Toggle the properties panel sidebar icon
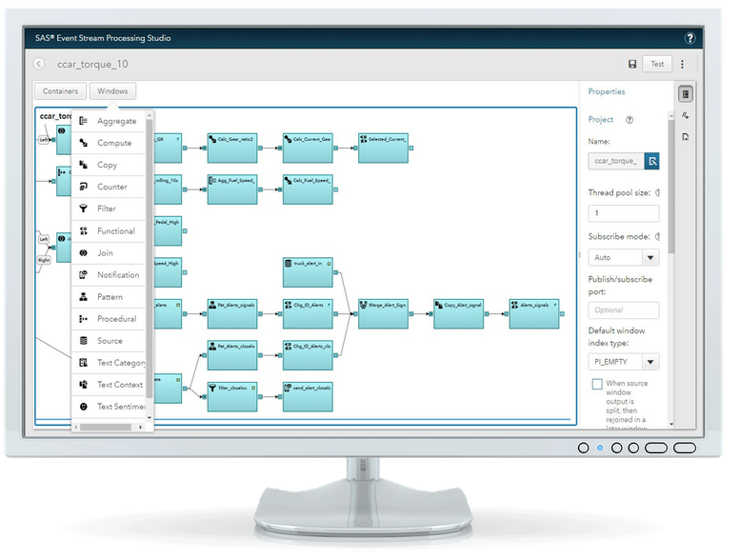The width and height of the screenshot is (740, 558). tap(686, 94)
